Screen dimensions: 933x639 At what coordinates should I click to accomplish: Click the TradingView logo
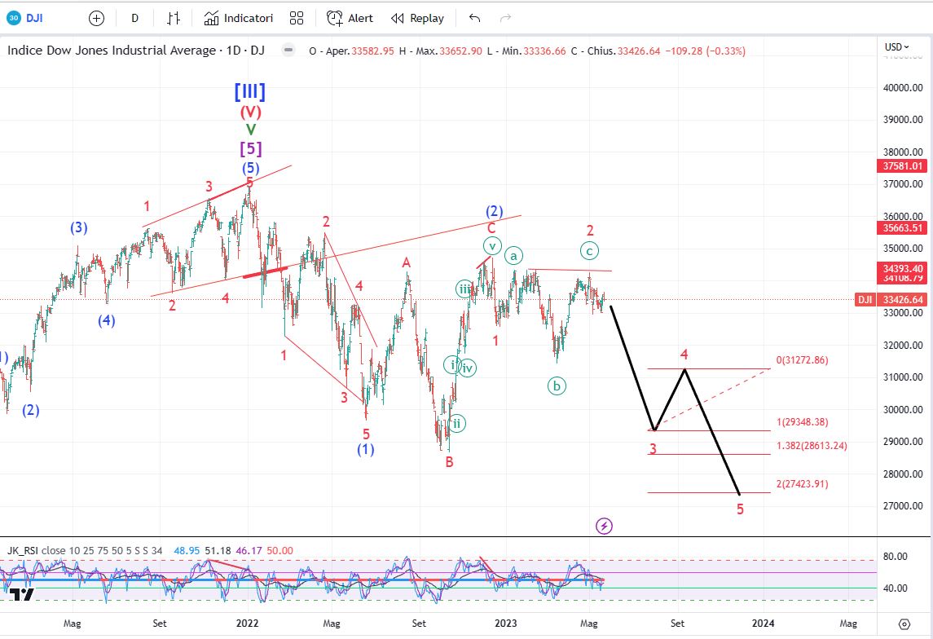pyautogui.click(x=21, y=593)
